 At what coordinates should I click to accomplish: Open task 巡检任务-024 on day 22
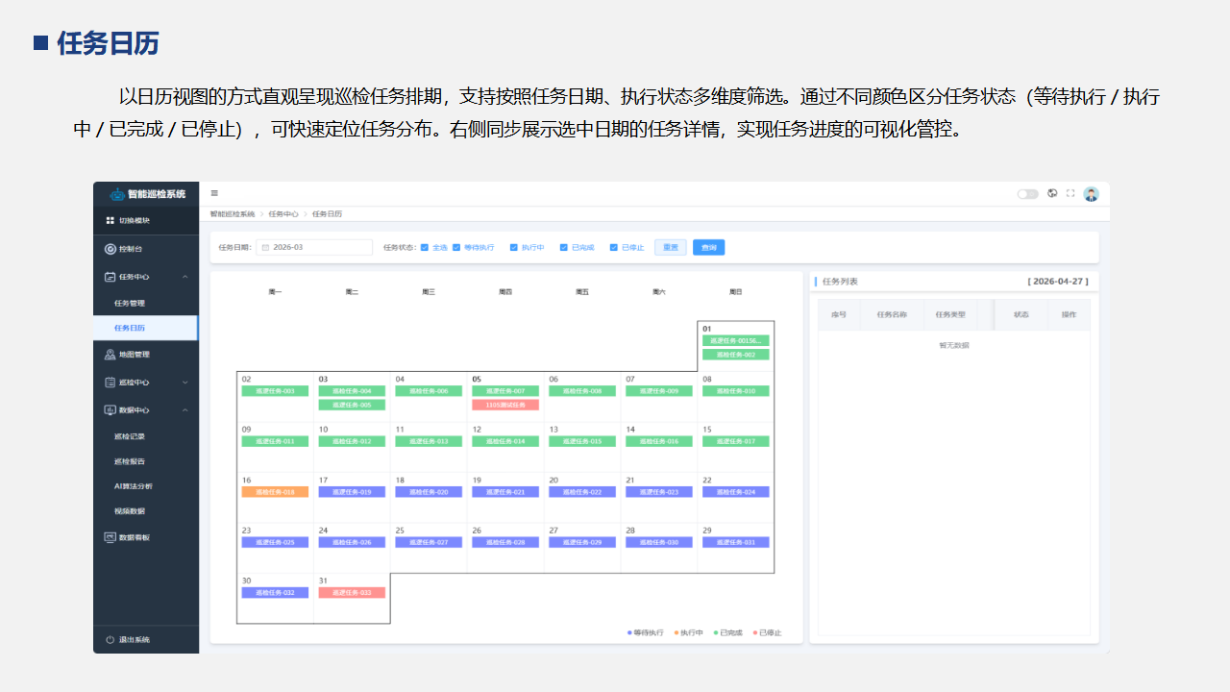click(736, 492)
